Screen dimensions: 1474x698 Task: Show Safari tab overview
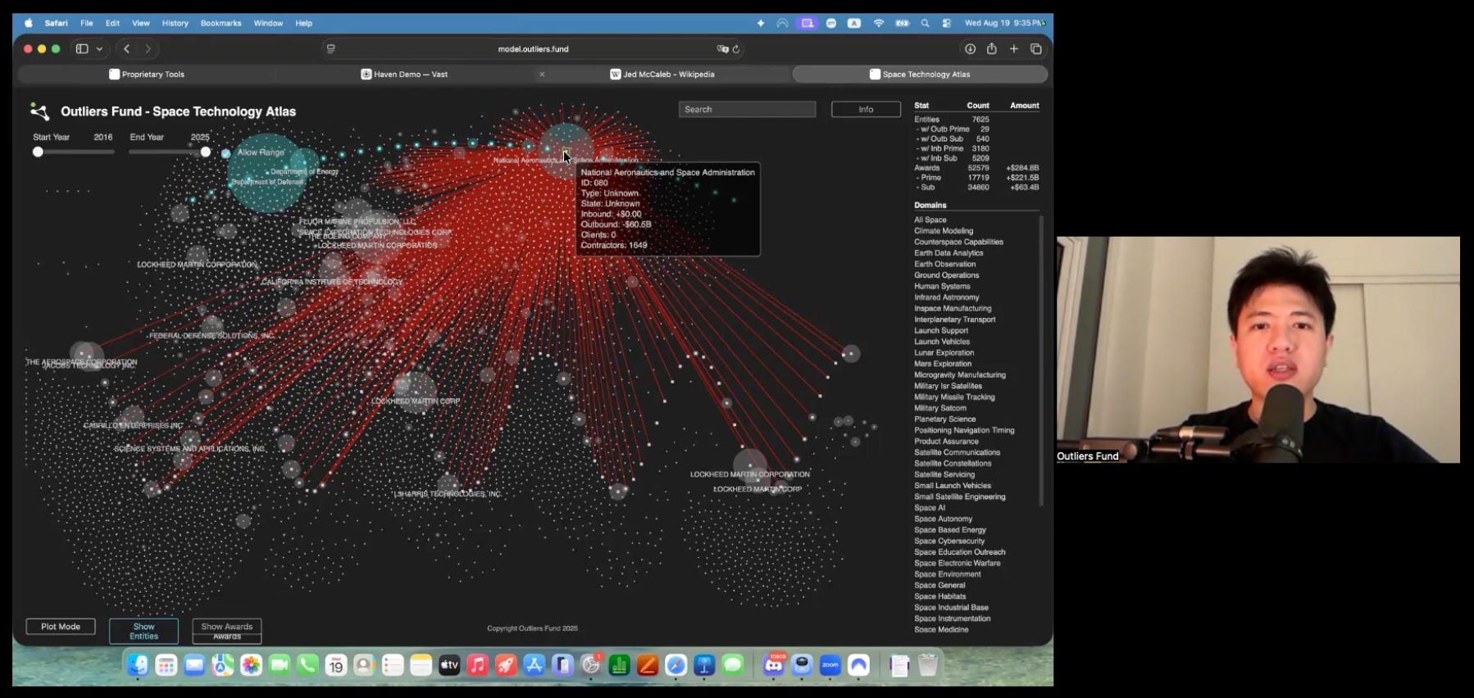(x=1036, y=49)
